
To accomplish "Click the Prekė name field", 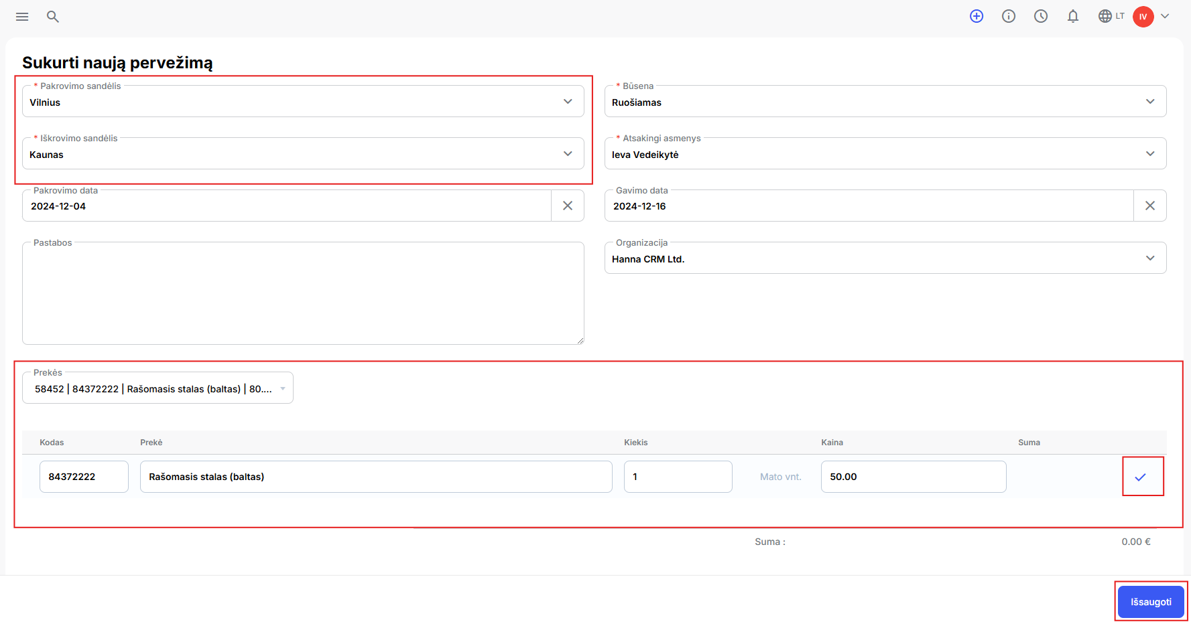I will [x=376, y=477].
